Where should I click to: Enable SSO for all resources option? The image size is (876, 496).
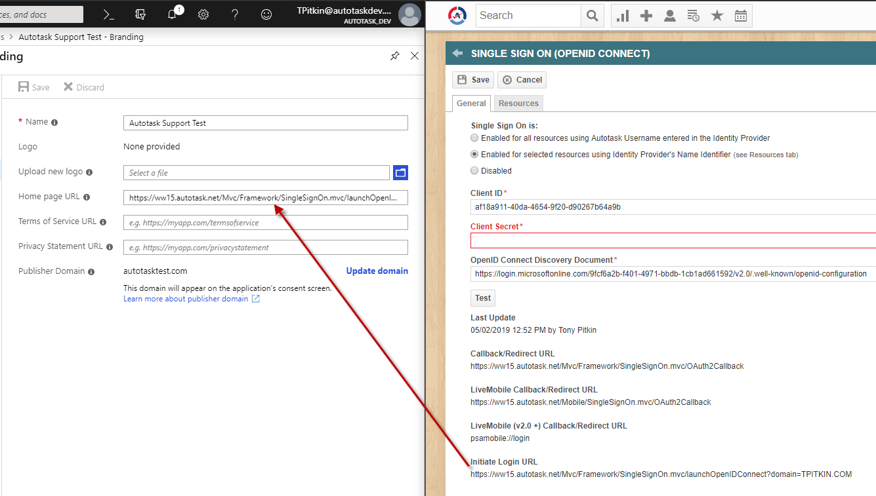pyautogui.click(x=474, y=138)
